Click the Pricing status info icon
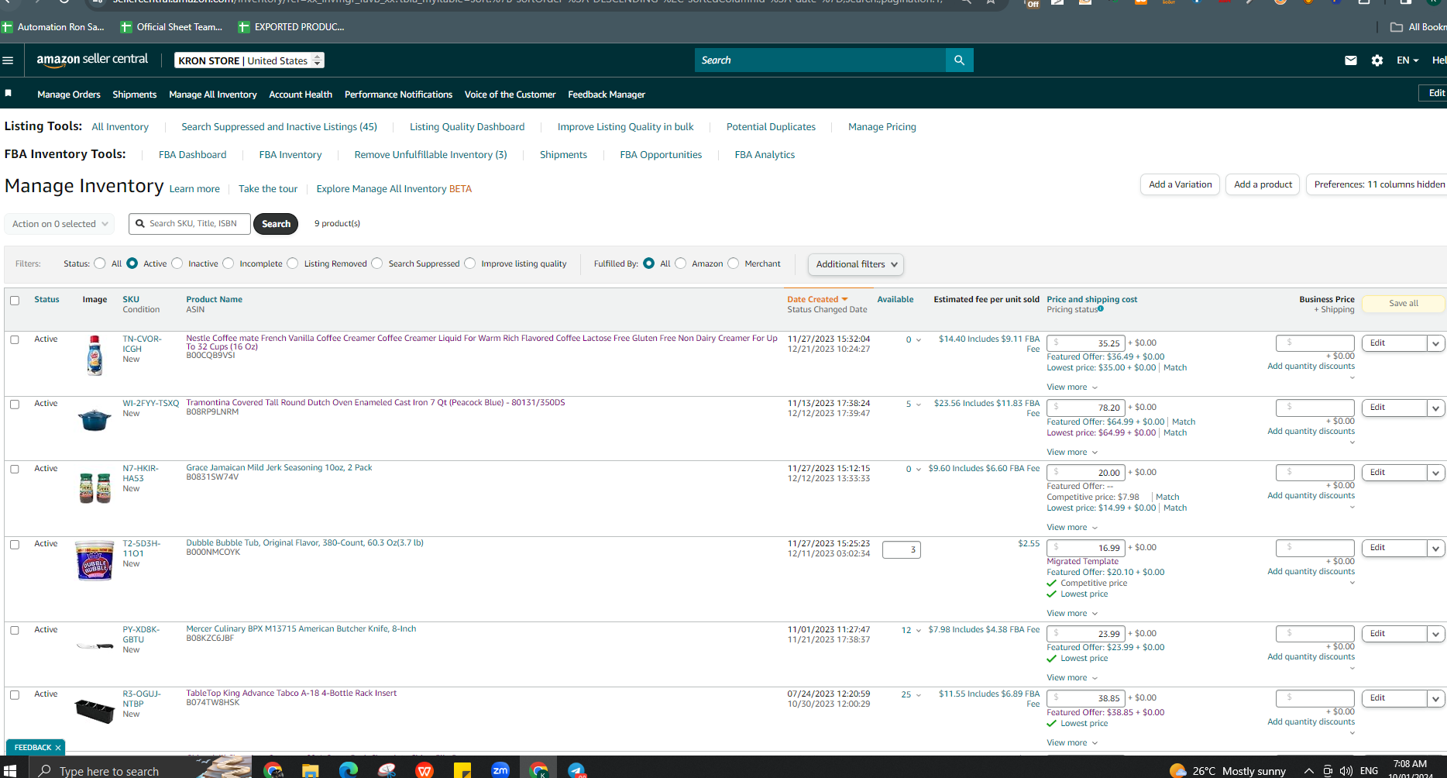The height and width of the screenshot is (778, 1447). click(1101, 309)
